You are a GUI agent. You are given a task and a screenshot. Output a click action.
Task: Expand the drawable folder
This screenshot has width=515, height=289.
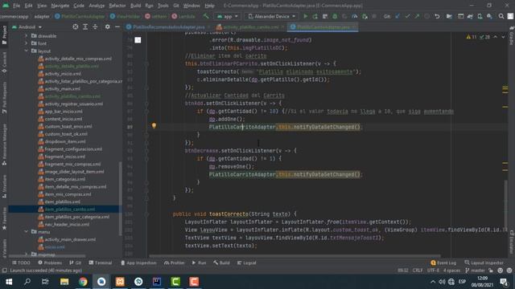(27, 35)
